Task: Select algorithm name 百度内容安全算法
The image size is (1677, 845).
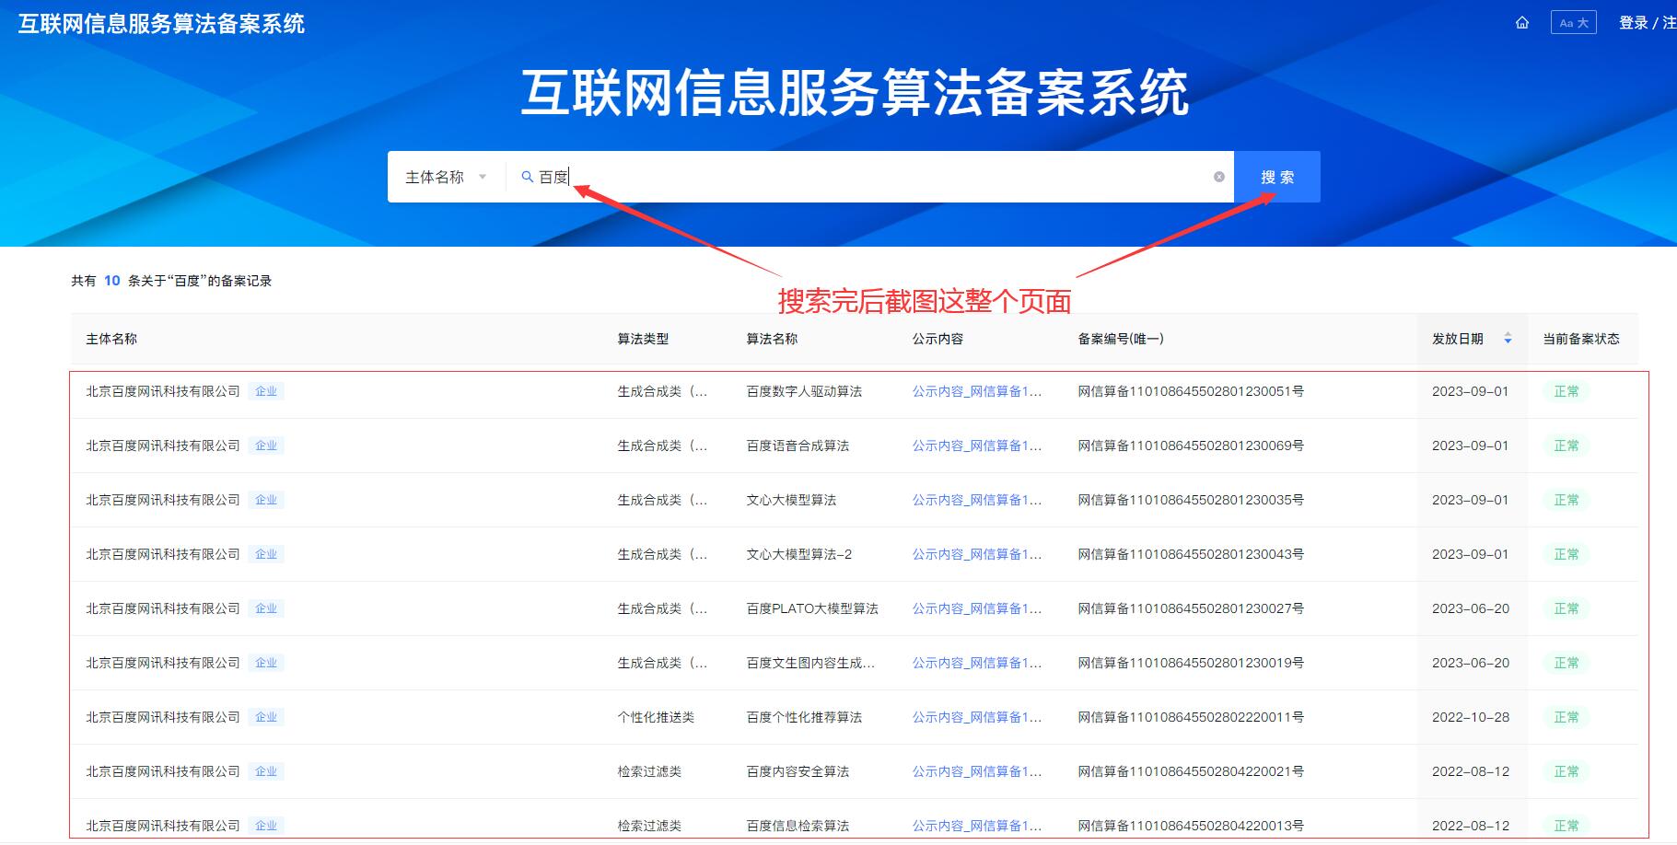Action: point(798,771)
